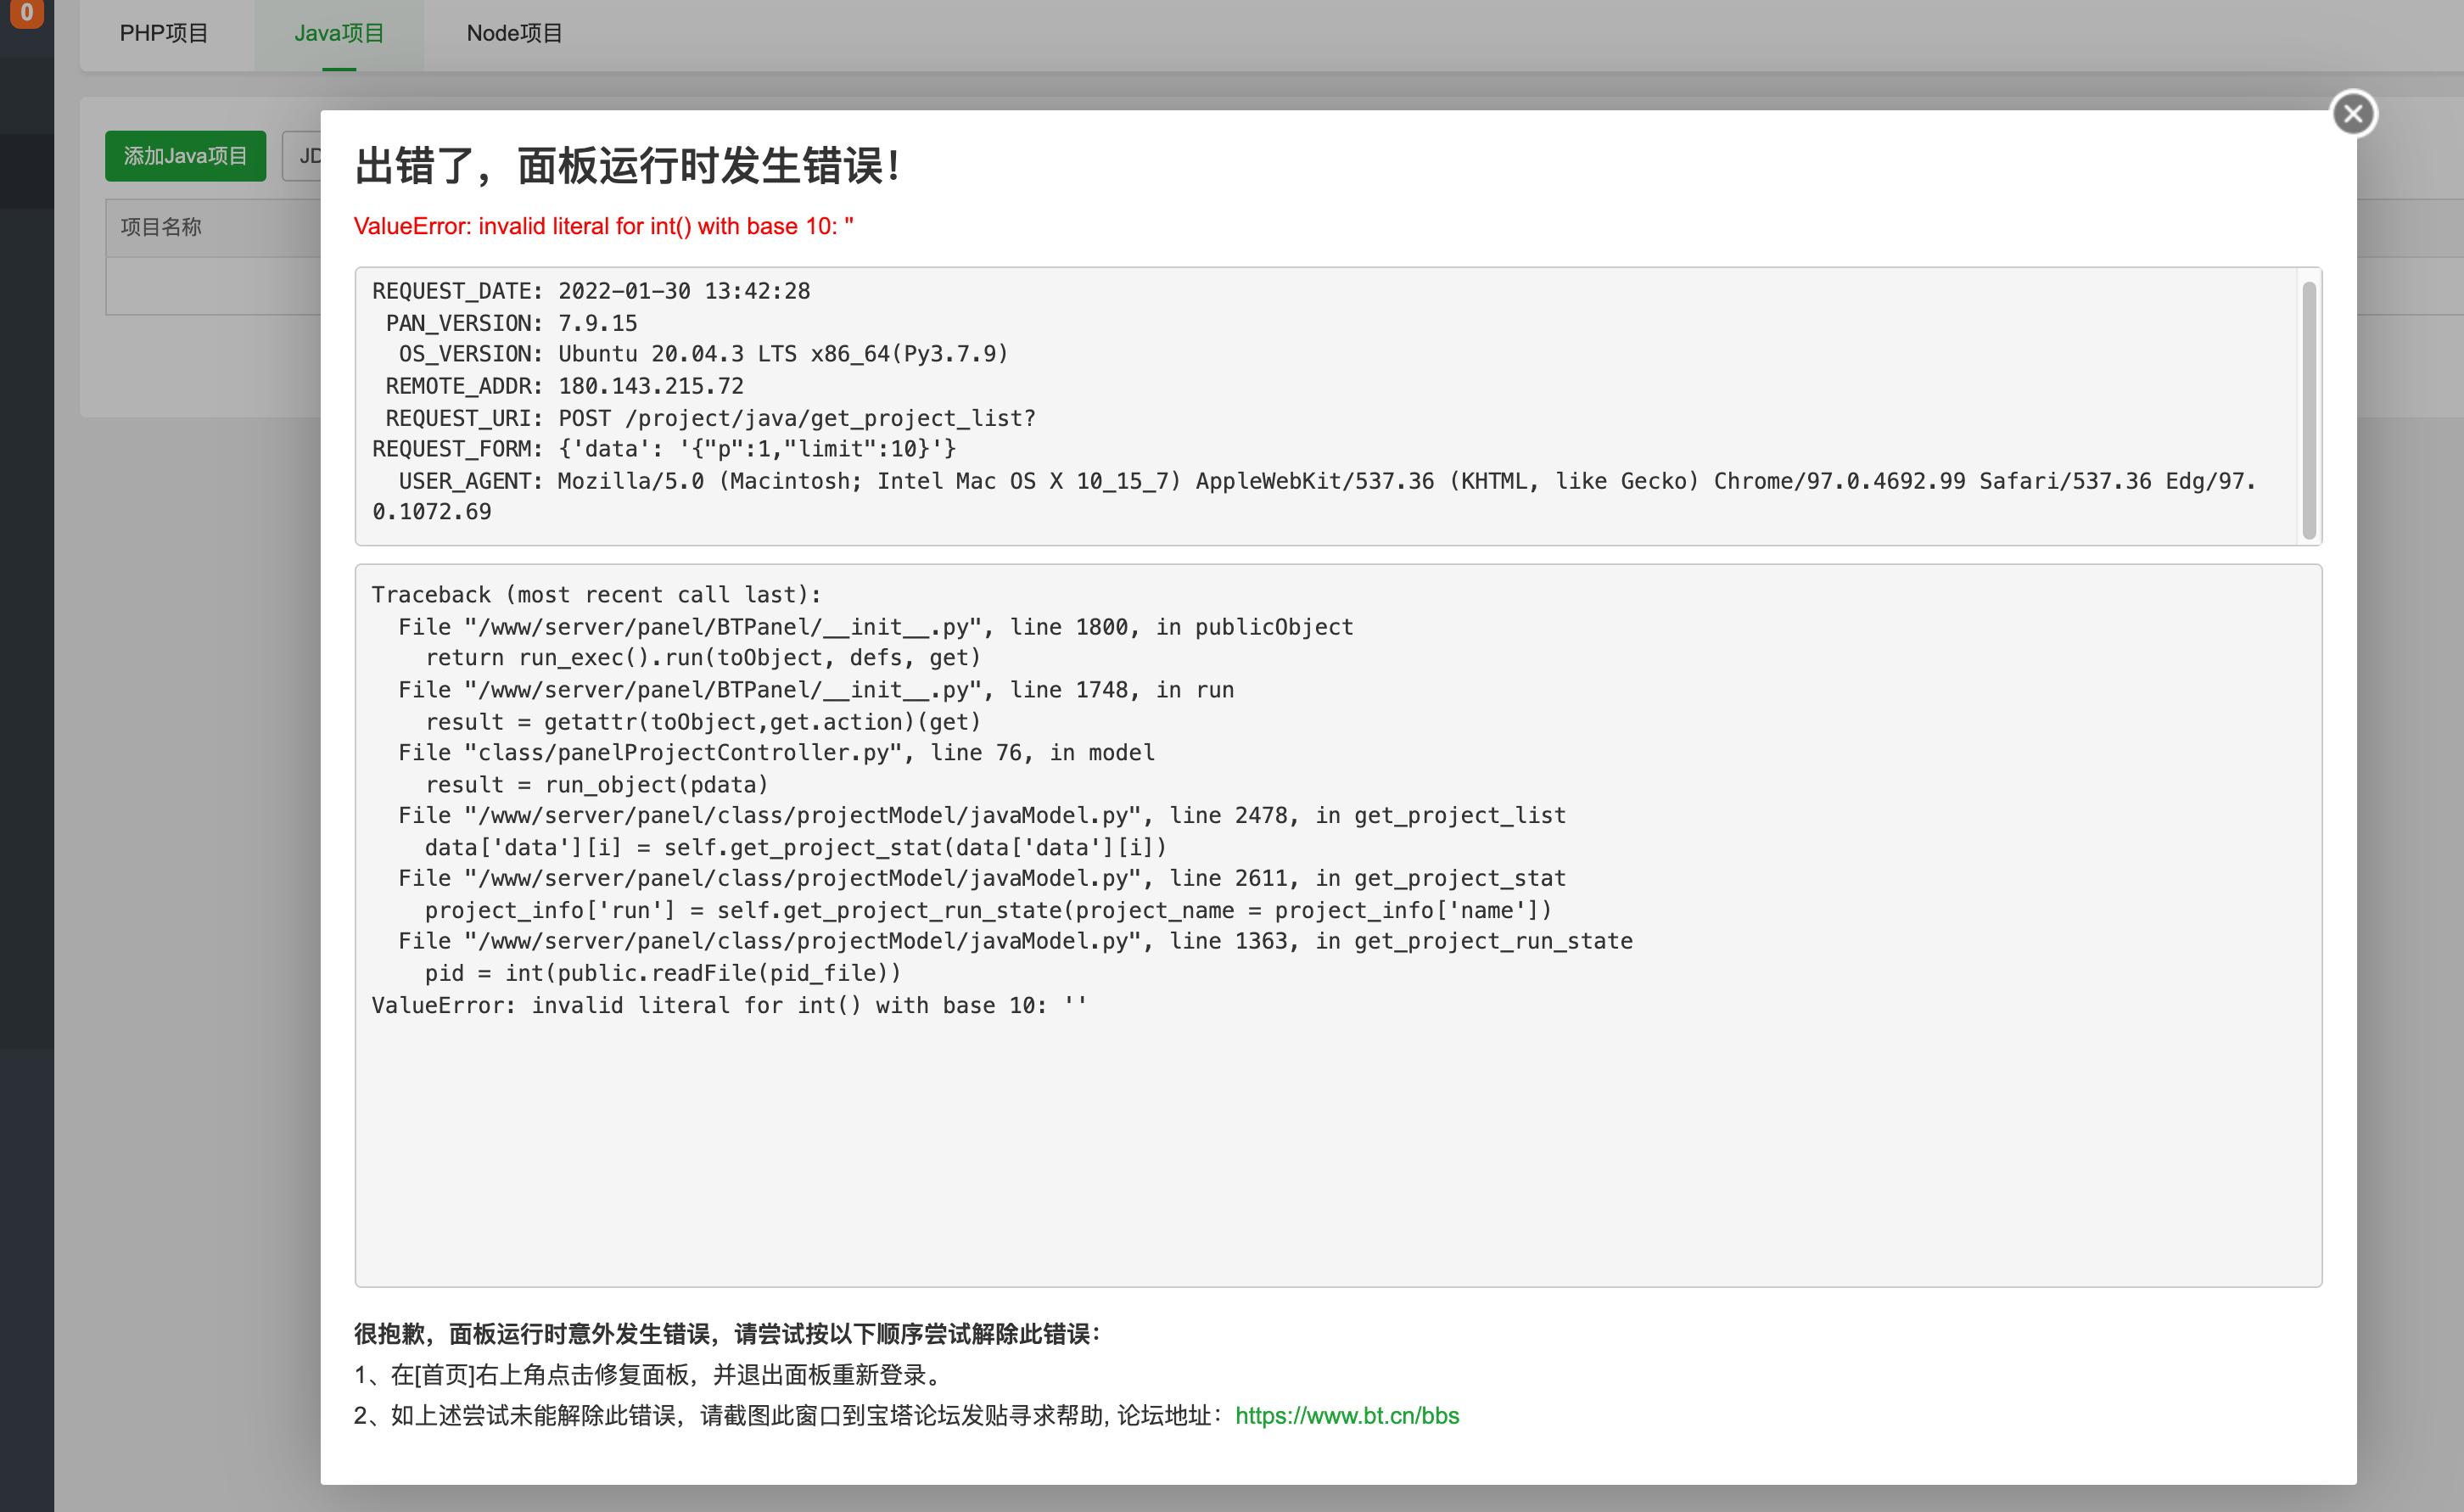This screenshot has height=1512, width=2464.
Task: Click the line 1800 in publicObject traceback entry
Action: coord(875,627)
